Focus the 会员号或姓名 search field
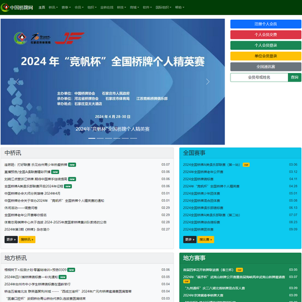 (259, 78)
